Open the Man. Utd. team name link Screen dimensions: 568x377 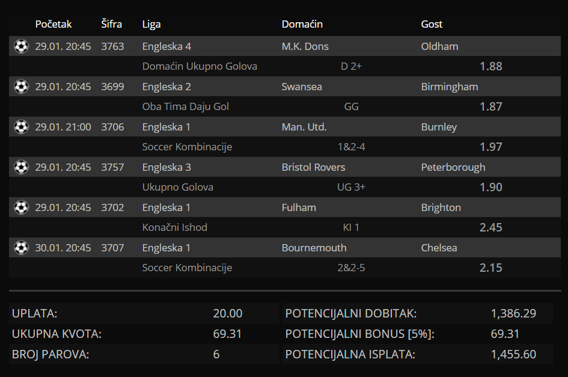pyautogui.click(x=304, y=127)
